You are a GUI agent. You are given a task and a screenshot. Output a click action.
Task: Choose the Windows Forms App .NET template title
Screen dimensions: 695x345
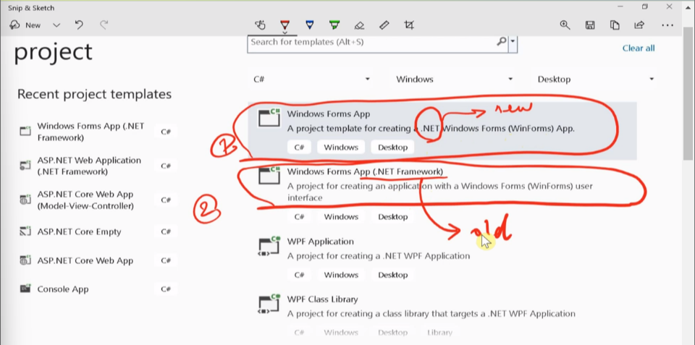328,114
